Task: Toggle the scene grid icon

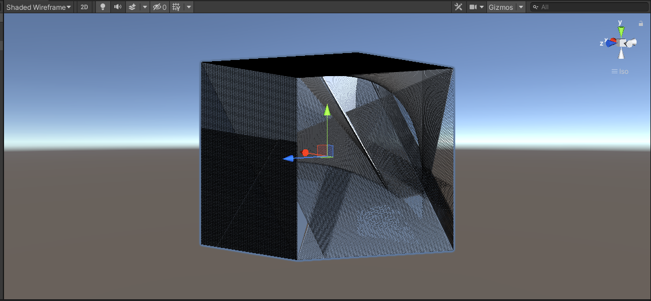Action: tap(176, 7)
